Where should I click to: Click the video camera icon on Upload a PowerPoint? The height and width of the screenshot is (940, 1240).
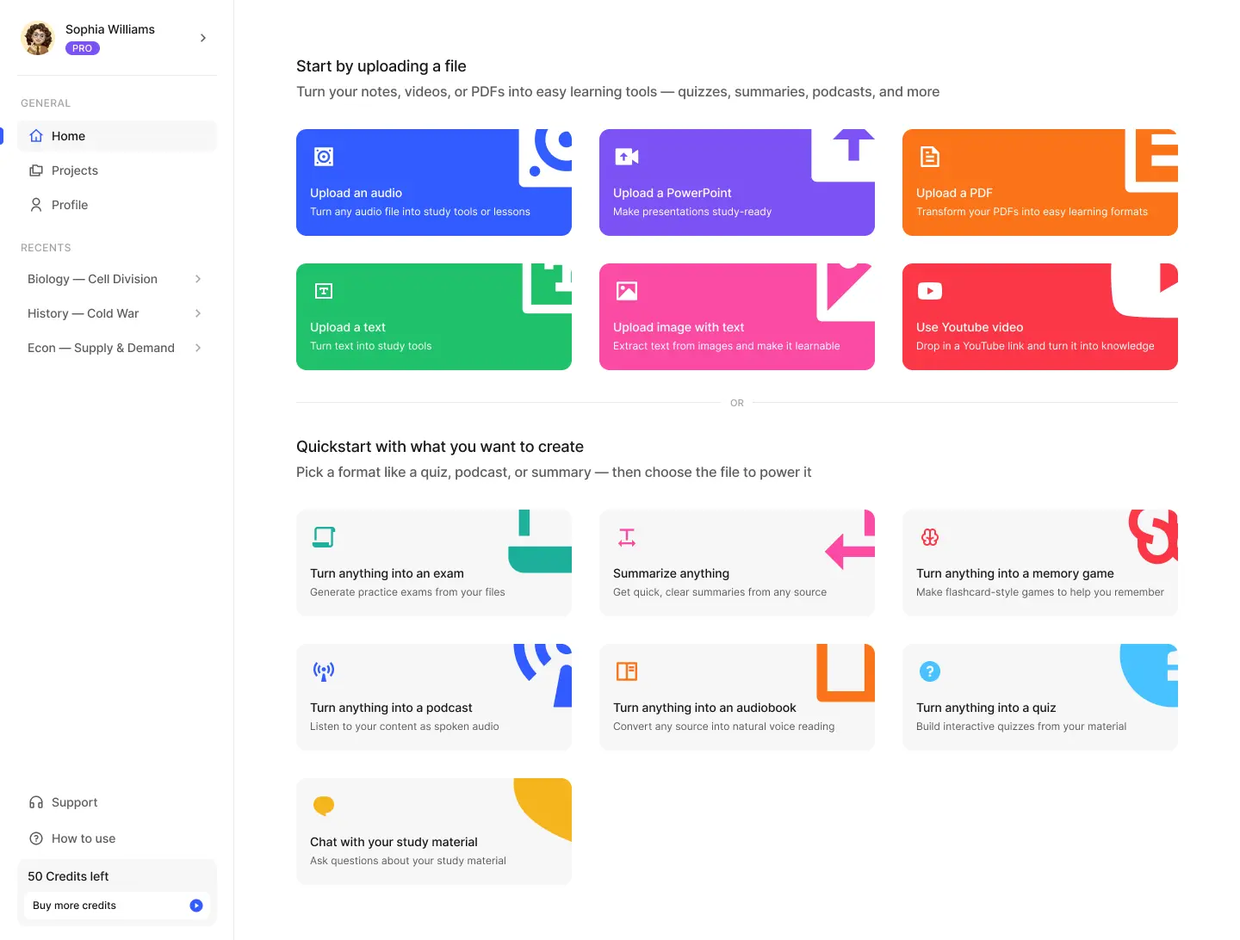(x=626, y=157)
